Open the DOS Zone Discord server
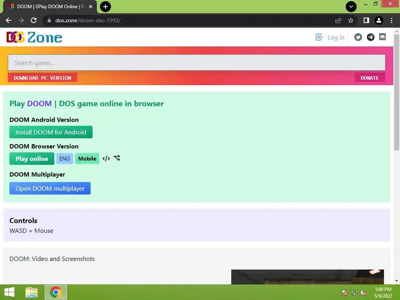The height and width of the screenshot is (300, 400). click(x=382, y=37)
